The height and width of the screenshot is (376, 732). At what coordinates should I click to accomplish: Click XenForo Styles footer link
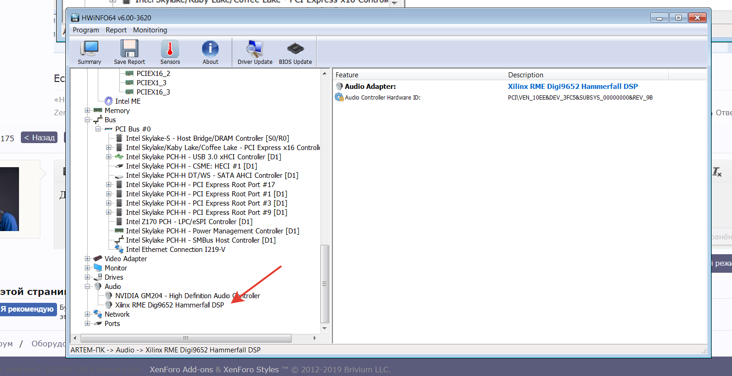[251, 370]
